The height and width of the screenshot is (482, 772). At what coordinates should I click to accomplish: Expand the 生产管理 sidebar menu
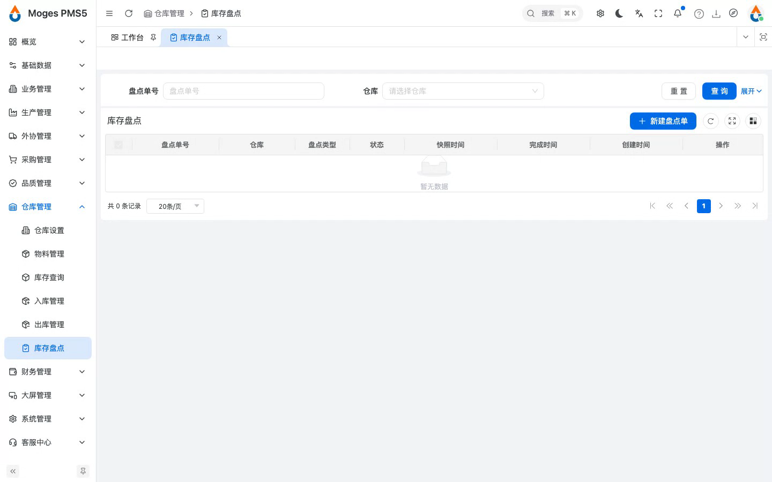point(48,112)
